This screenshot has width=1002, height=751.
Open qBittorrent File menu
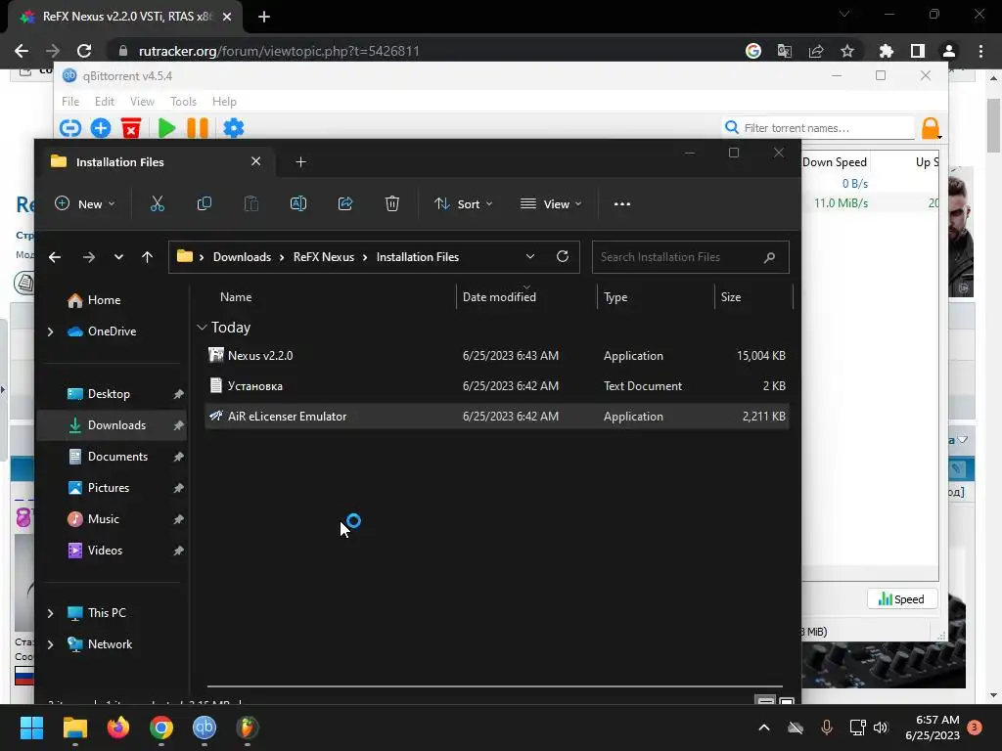pos(70,102)
